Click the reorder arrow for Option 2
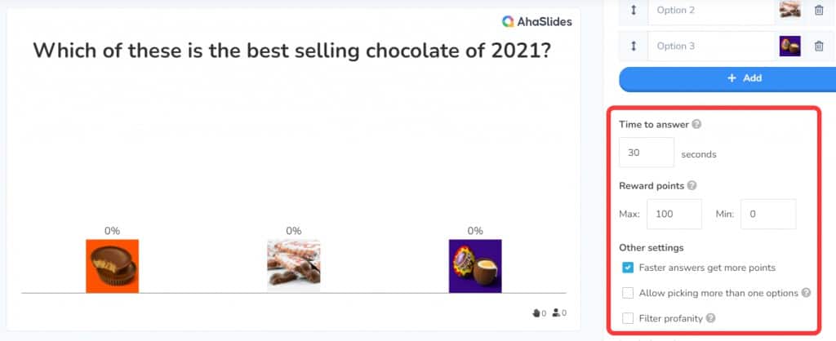Viewport: 836px width, 341px height. 633,10
